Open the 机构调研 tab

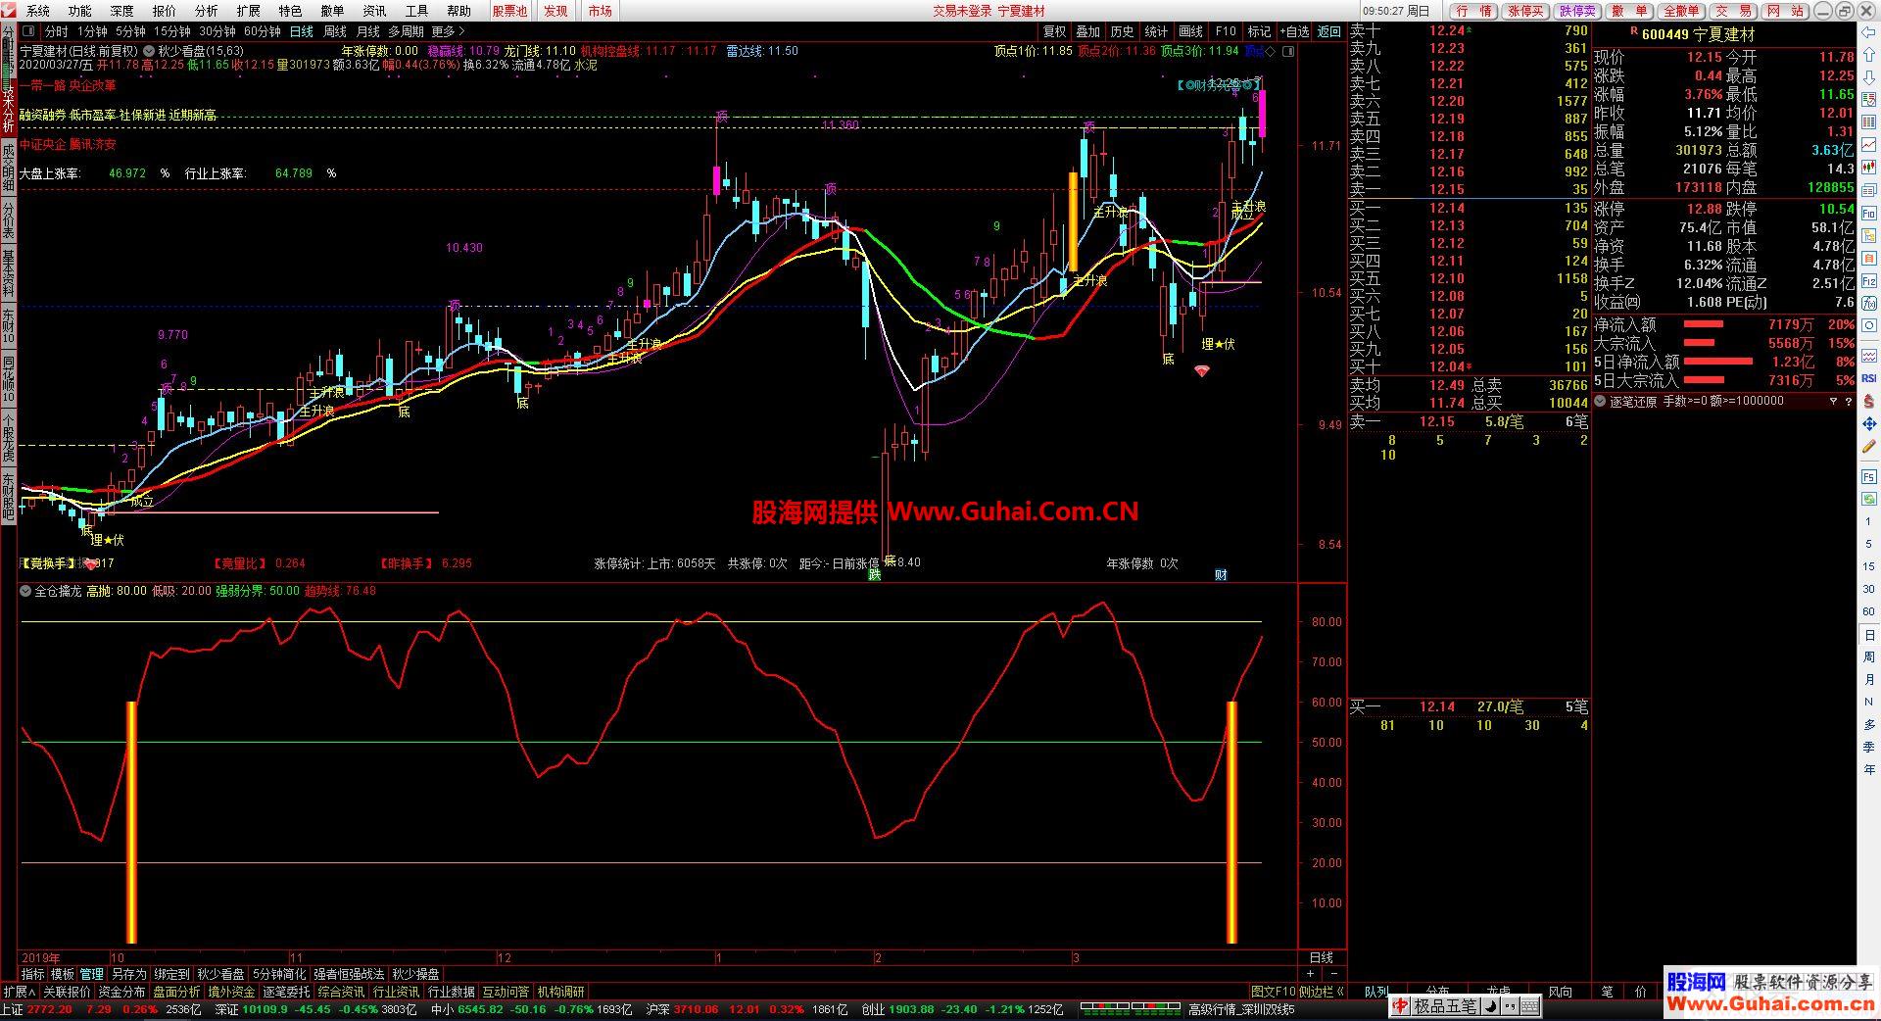click(560, 992)
